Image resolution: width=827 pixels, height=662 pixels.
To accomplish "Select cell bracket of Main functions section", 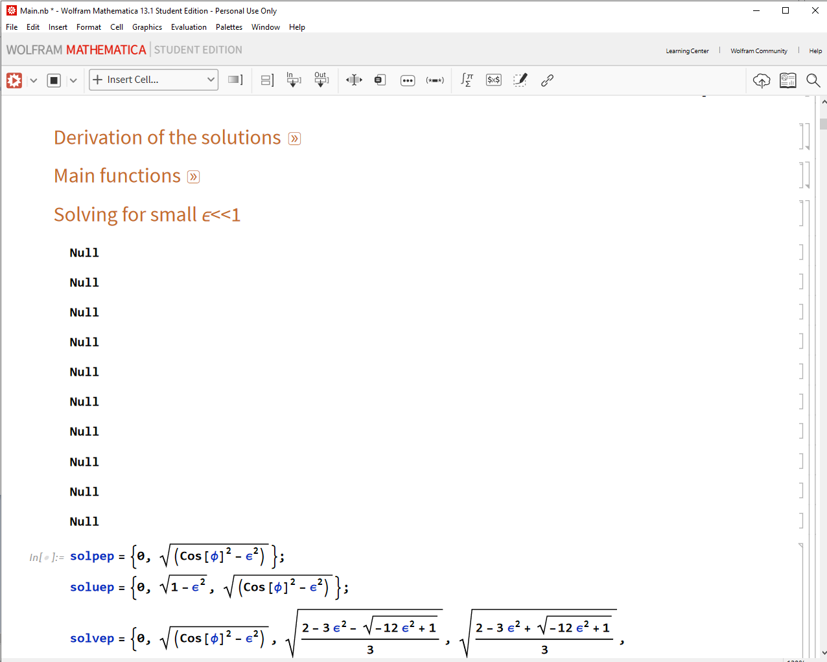I will coord(802,175).
